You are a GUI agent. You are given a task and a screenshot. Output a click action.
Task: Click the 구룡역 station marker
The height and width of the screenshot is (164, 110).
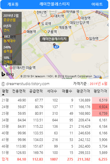tap(45, 32)
